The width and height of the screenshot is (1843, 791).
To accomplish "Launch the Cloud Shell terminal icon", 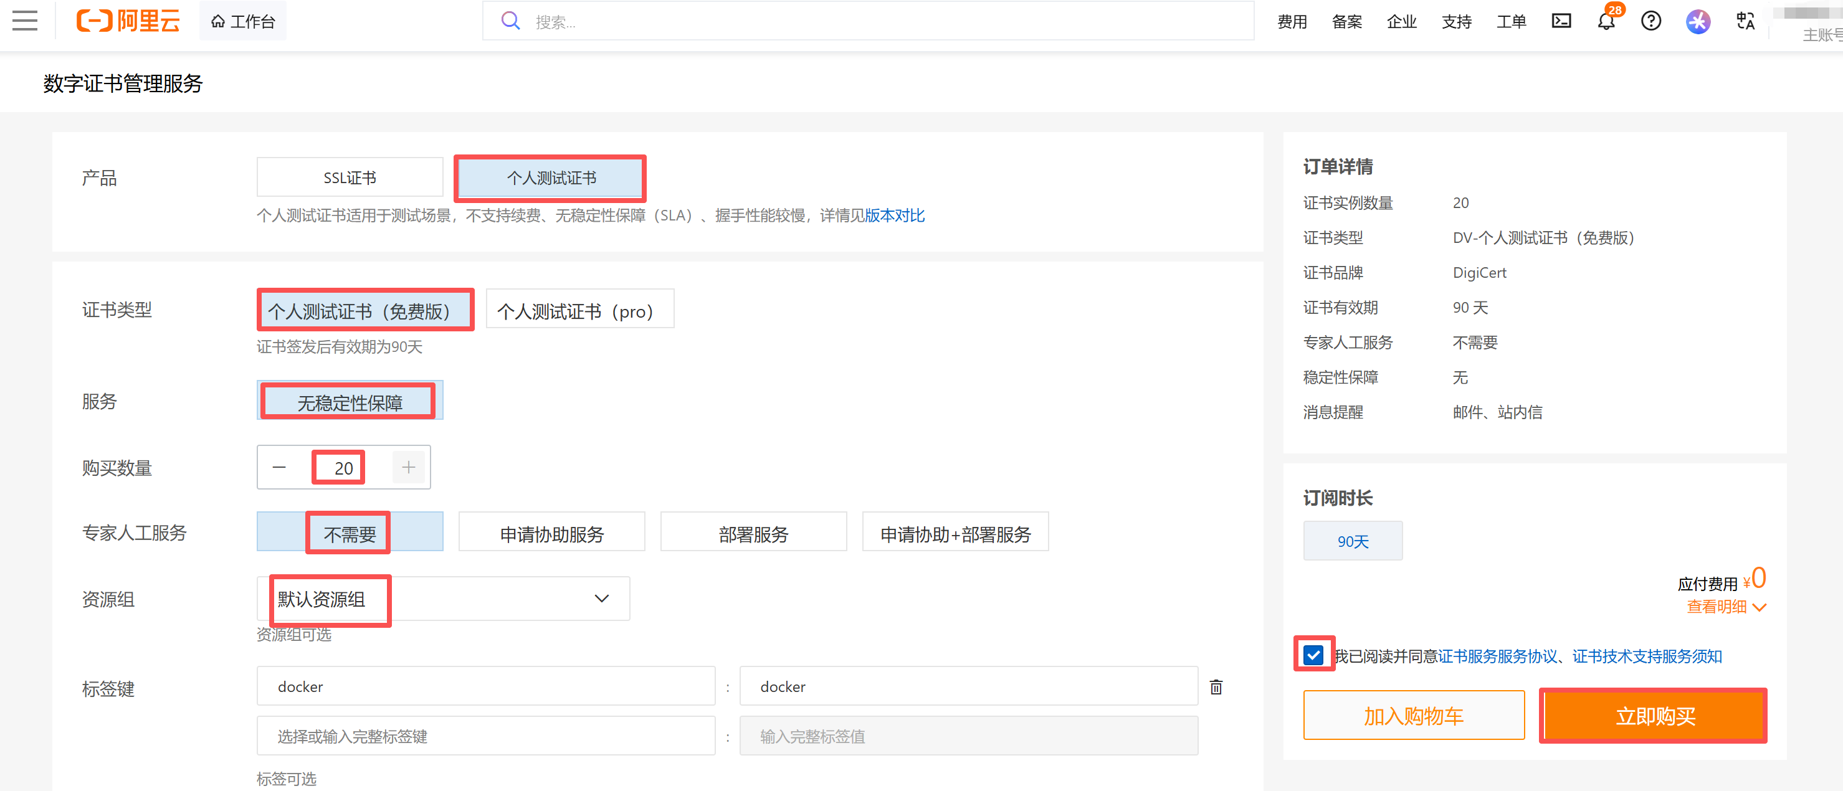I will [1561, 21].
